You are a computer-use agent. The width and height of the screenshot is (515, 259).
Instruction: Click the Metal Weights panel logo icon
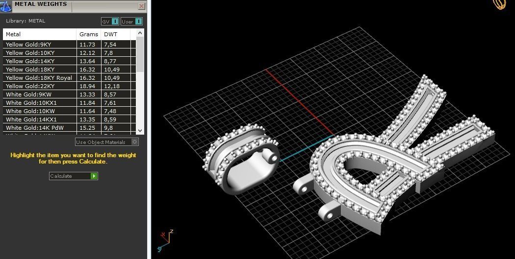tap(5, 6)
